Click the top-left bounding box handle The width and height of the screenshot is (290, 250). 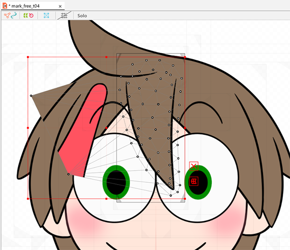(x=28, y=57)
